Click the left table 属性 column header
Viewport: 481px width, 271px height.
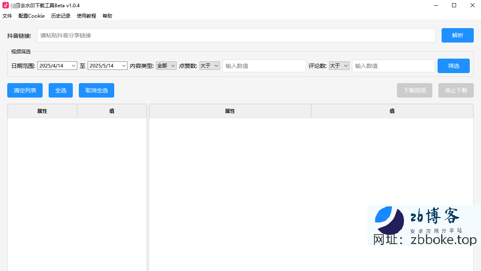point(42,111)
